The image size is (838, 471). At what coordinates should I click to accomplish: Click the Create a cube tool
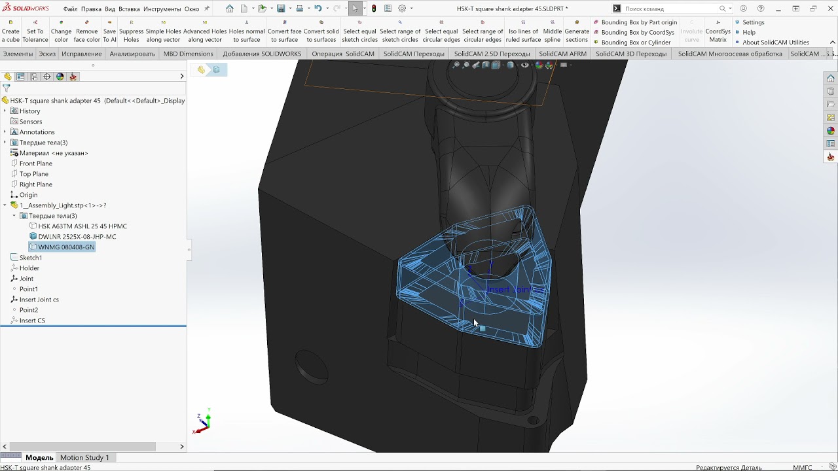(10, 31)
